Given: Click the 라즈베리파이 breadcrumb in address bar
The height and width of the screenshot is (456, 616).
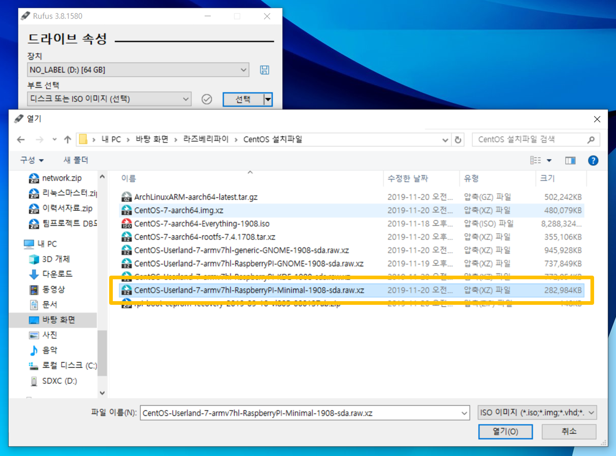Looking at the screenshot, I should click(x=206, y=139).
